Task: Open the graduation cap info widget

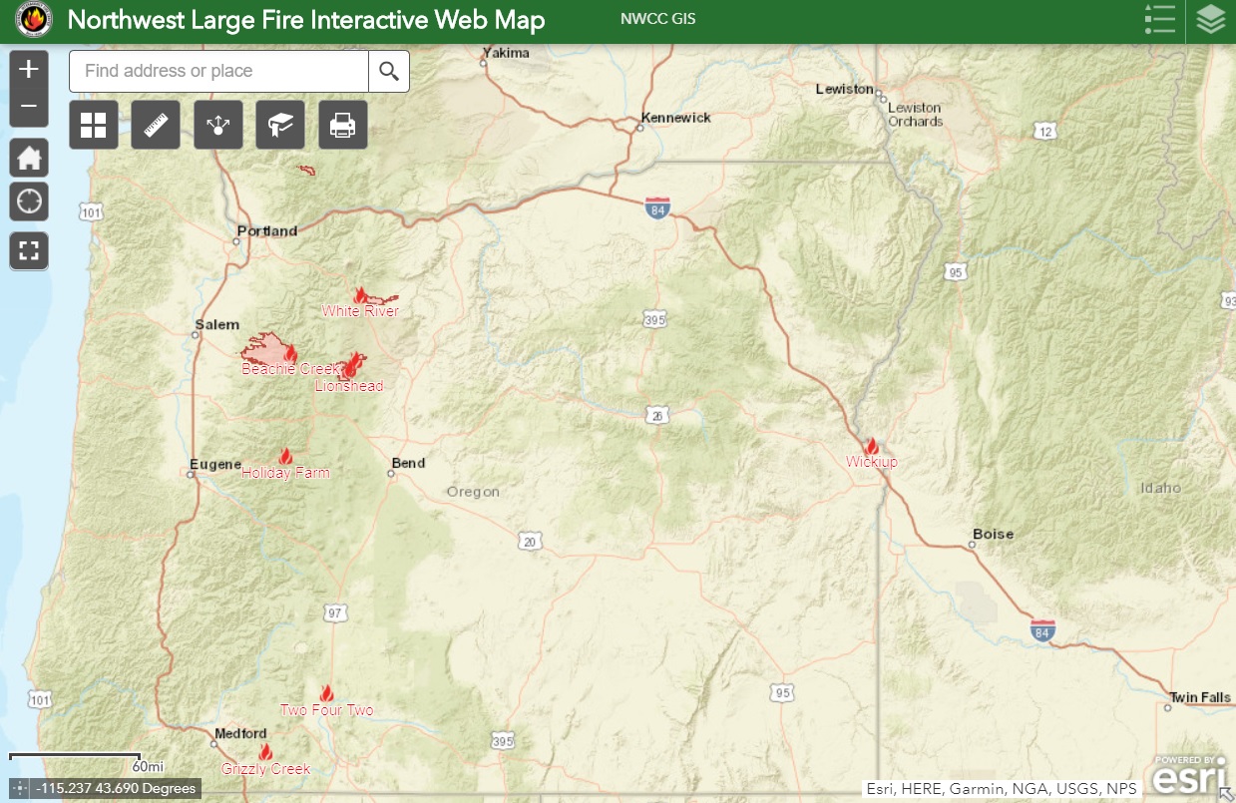Action: [x=280, y=125]
